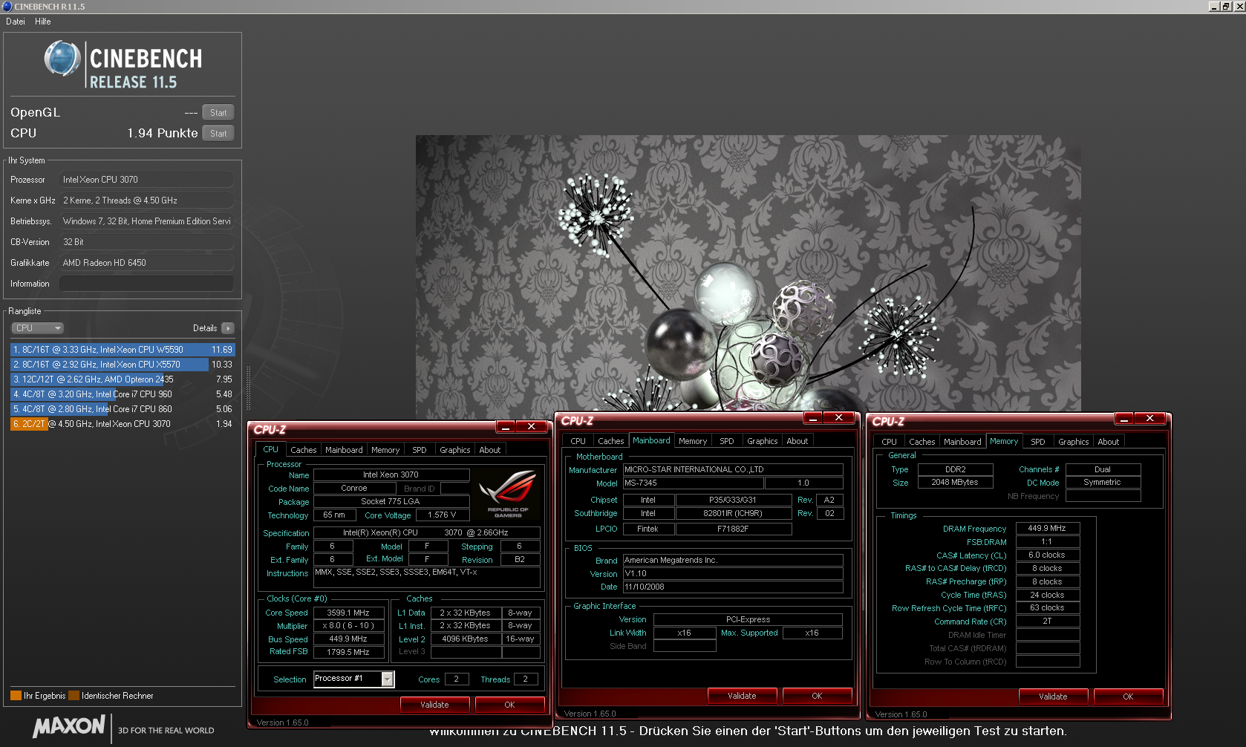Click OK in CPU-Z Memory window
This screenshot has width=1246, height=747.
coord(1128,697)
